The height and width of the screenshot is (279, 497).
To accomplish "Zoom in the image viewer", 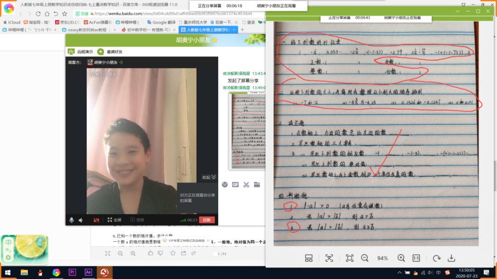I will tap(401, 258).
